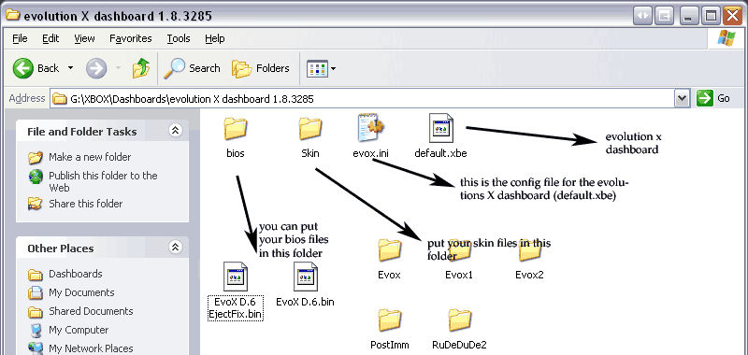
Task: Click the Windows flag logo
Action: point(726,38)
